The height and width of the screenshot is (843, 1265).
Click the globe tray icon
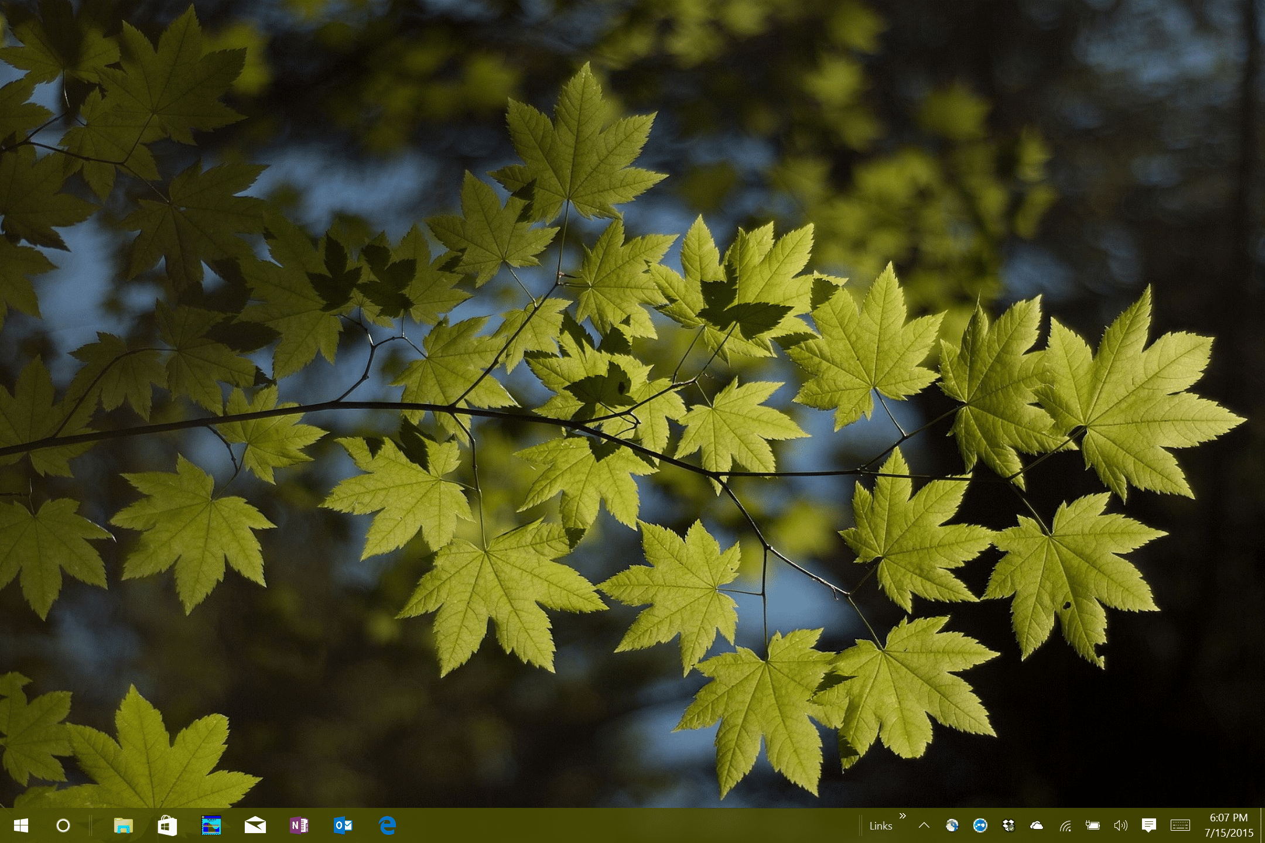coord(952,825)
